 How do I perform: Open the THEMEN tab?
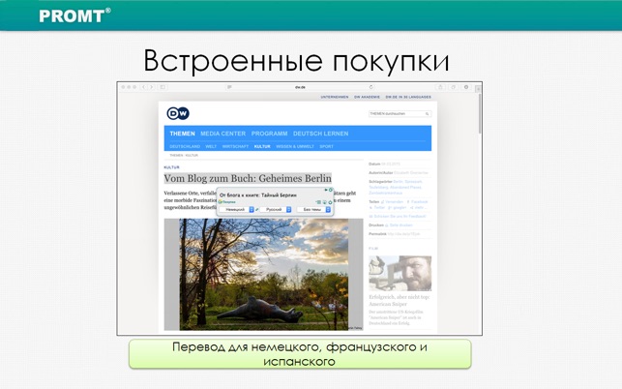pos(182,134)
